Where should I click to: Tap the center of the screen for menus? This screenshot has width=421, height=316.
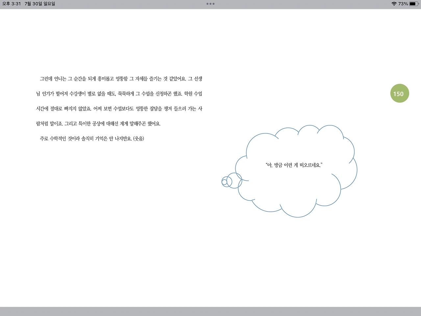click(210, 158)
